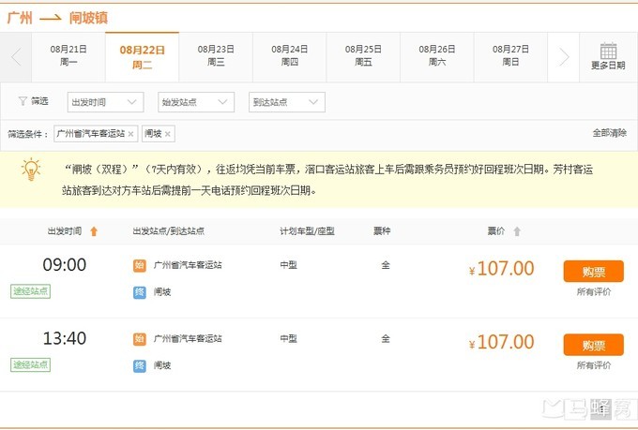Click the 终 icon on 09:00 row
The height and width of the screenshot is (430, 638).
coord(140,292)
